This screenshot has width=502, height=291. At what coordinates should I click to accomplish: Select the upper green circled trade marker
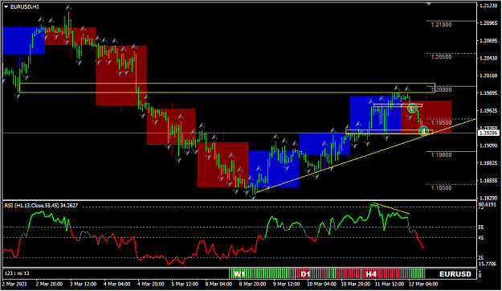tap(412, 109)
